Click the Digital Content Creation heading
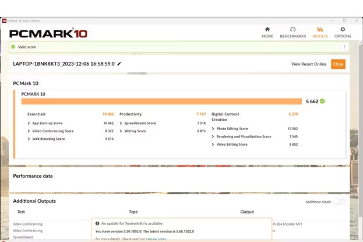The width and height of the screenshot is (363, 242). click(225, 117)
